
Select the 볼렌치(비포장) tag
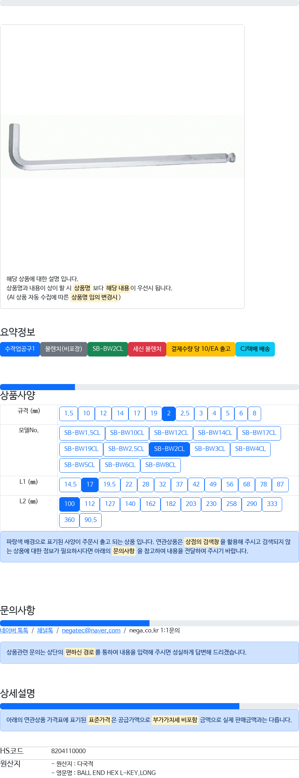(63, 349)
